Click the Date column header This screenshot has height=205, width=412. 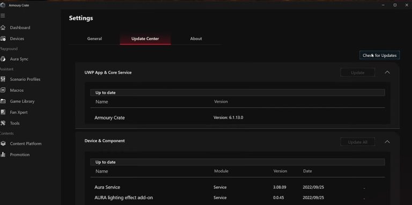click(x=307, y=171)
